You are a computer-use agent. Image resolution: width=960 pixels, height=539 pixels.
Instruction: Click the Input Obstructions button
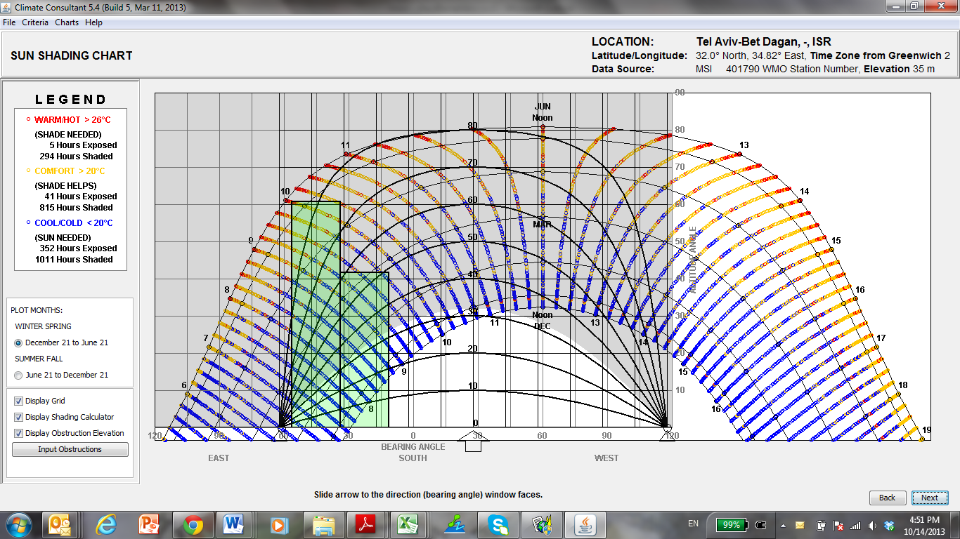coord(70,449)
